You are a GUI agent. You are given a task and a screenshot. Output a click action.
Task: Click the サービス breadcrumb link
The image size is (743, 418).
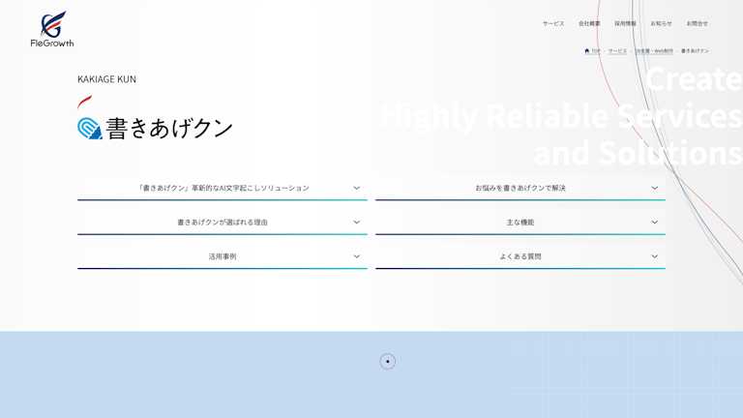point(617,51)
